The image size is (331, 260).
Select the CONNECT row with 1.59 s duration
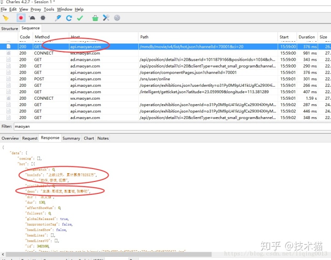point(165,98)
